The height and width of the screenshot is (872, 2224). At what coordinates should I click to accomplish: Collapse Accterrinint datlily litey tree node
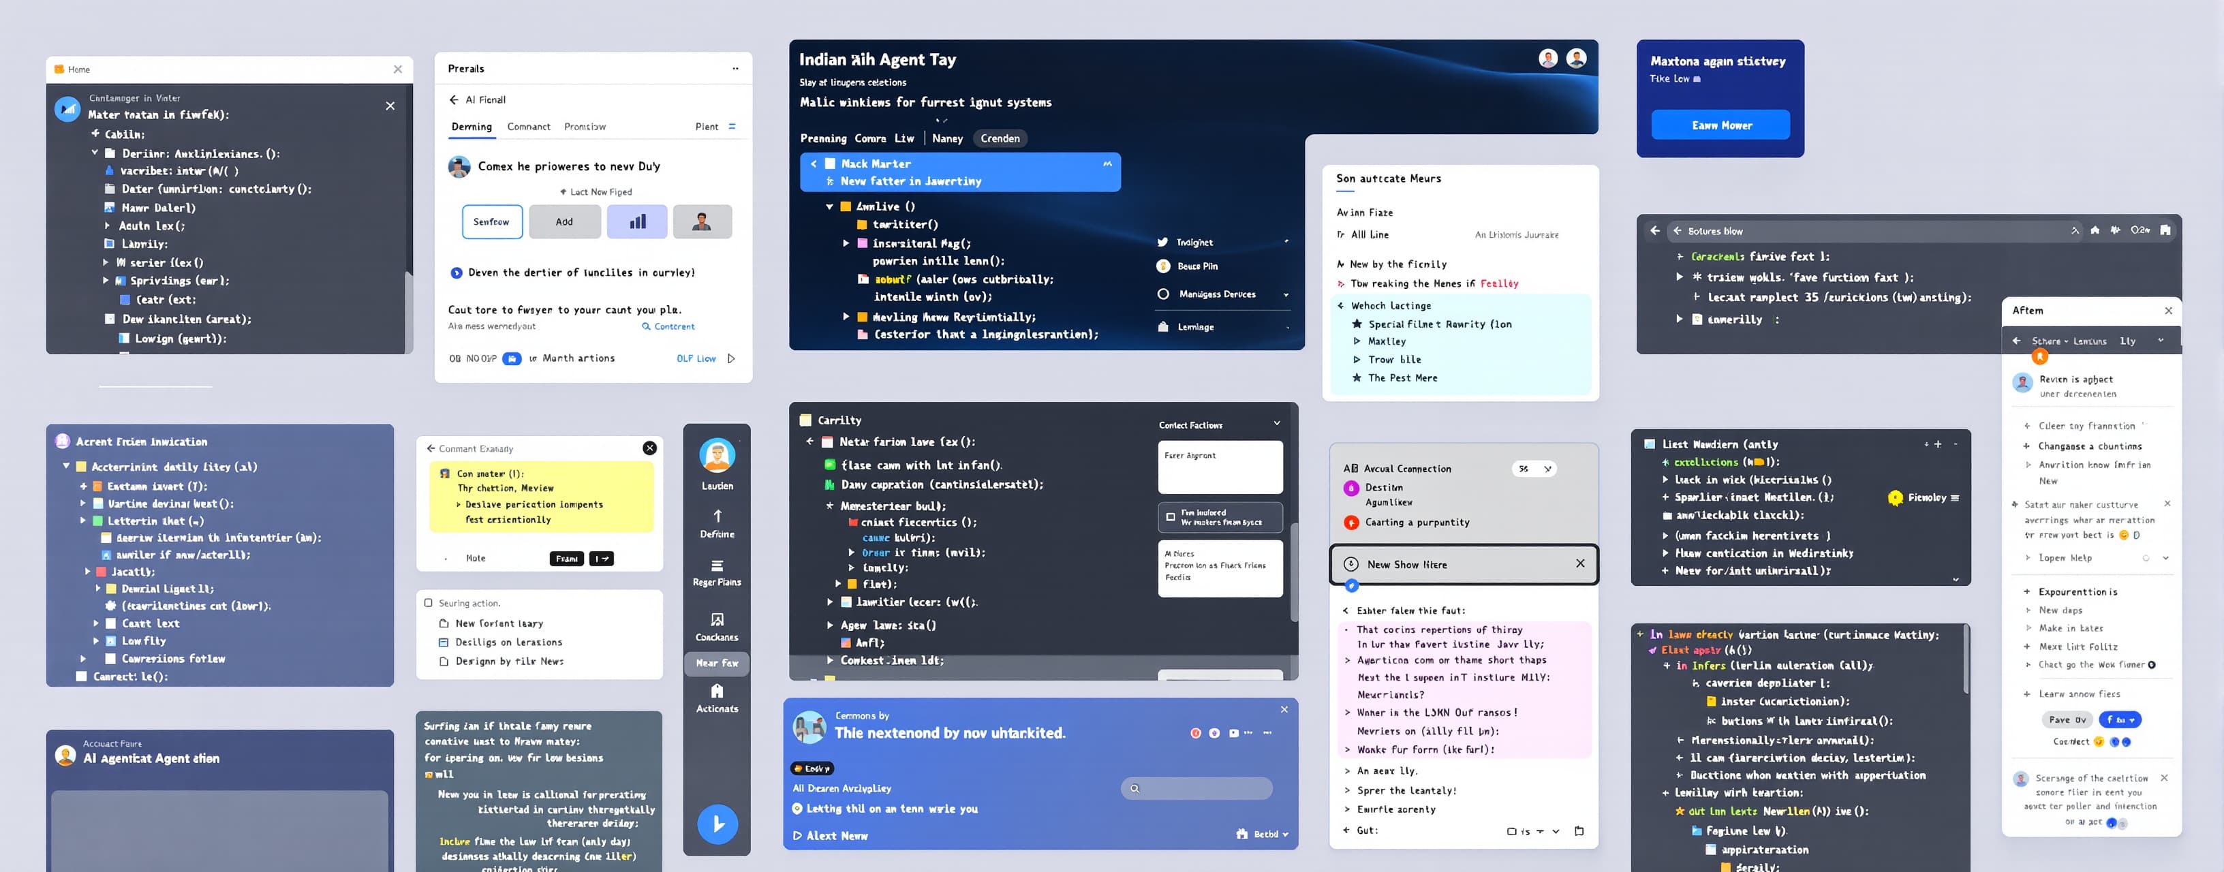65,466
